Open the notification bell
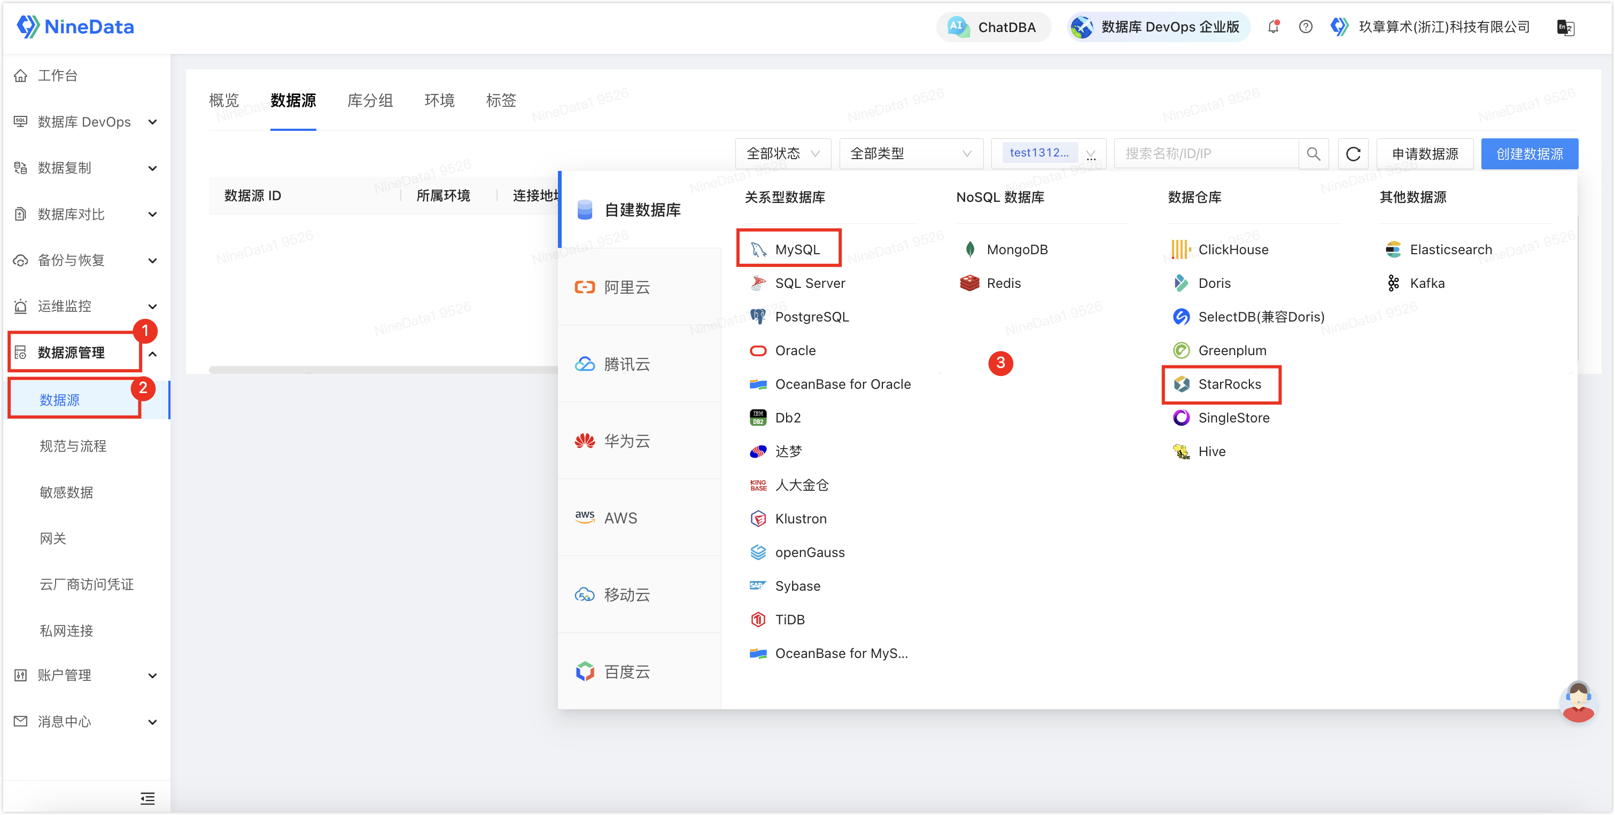Image resolution: width=1615 pixels, height=815 pixels. point(1272,27)
